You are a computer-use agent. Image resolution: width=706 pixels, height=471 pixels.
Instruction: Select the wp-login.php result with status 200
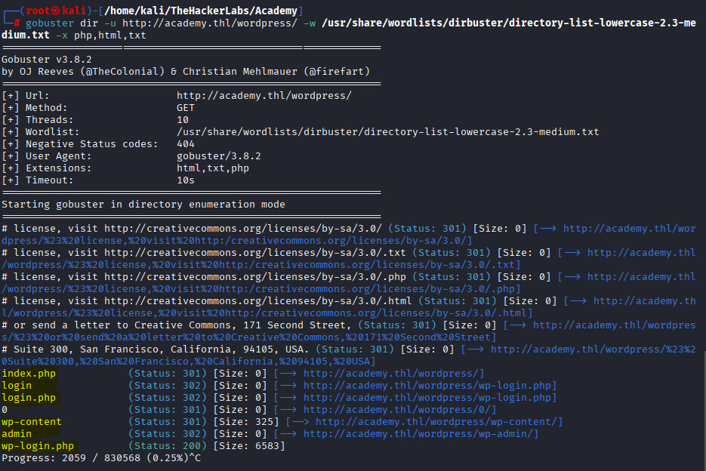tap(38, 446)
